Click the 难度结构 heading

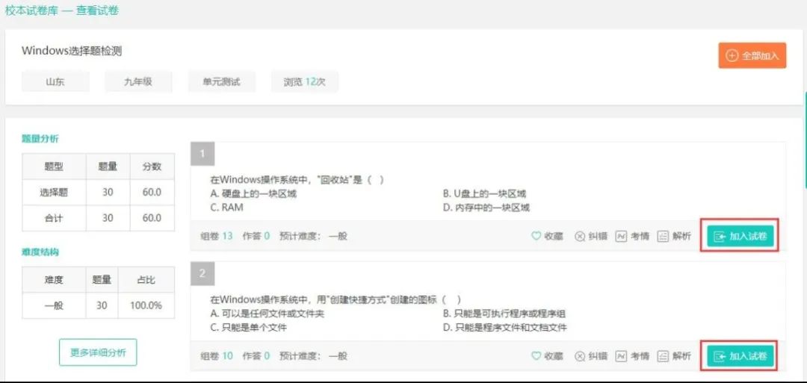click(40, 252)
